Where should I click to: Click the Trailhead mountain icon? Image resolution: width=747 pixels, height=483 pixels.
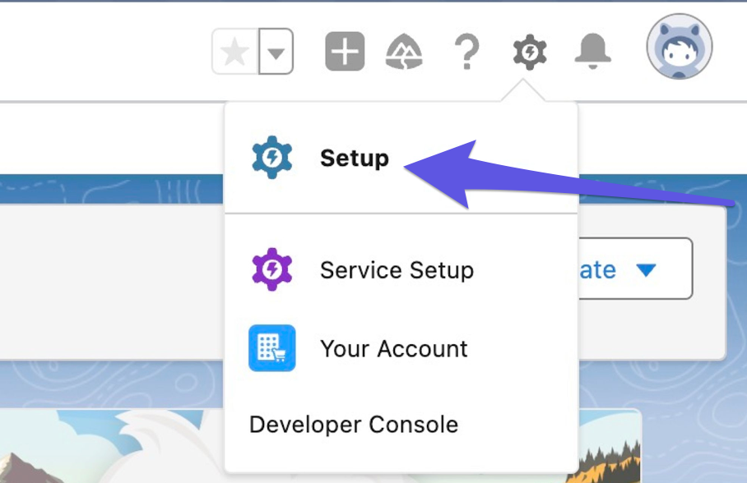coord(405,53)
